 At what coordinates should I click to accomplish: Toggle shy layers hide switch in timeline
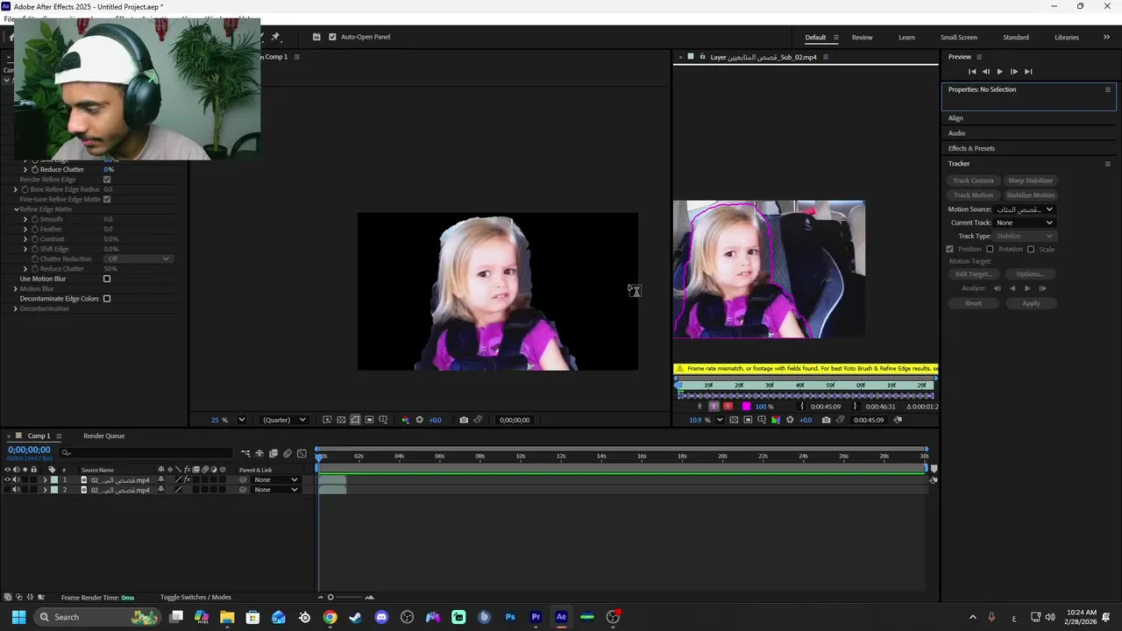coord(259,453)
